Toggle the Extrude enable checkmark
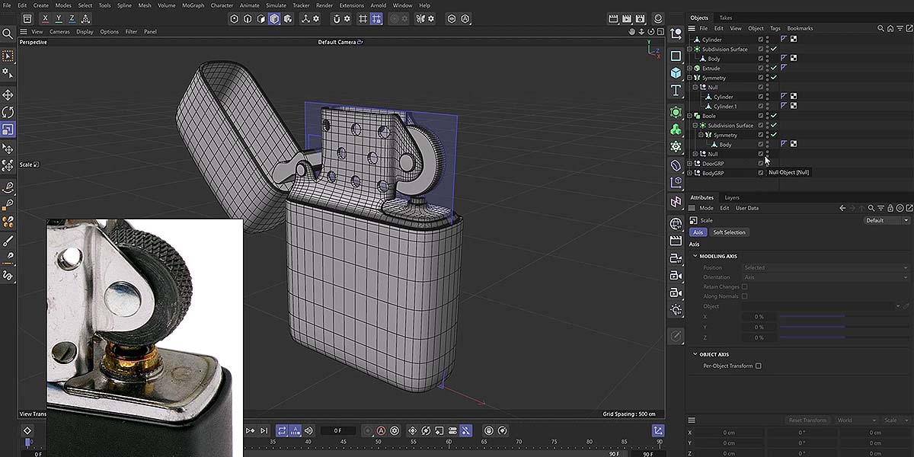Viewport: 914px width, 457px height. pyautogui.click(x=774, y=69)
